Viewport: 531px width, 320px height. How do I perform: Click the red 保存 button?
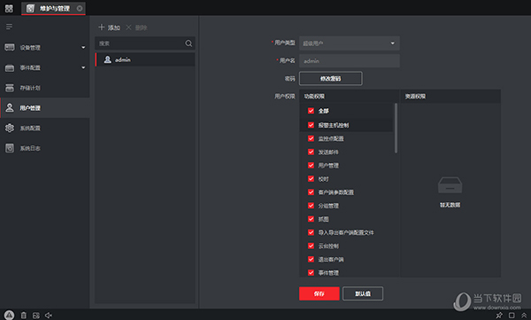tap(319, 293)
